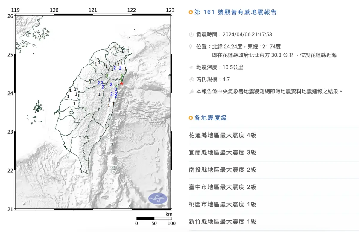
Task: Click the red star epicenter marker
Action: click(121, 84)
